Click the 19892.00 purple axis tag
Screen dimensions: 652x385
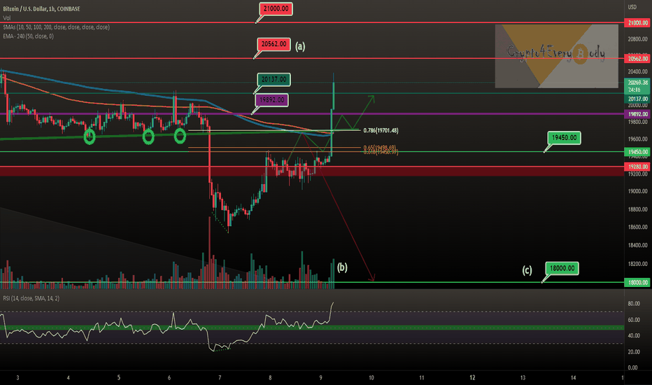[x=638, y=114]
